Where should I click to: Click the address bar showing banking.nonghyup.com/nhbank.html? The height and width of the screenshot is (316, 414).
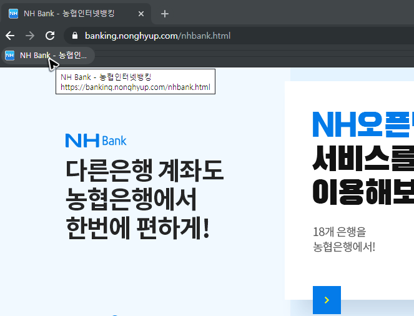(x=239, y=36)
